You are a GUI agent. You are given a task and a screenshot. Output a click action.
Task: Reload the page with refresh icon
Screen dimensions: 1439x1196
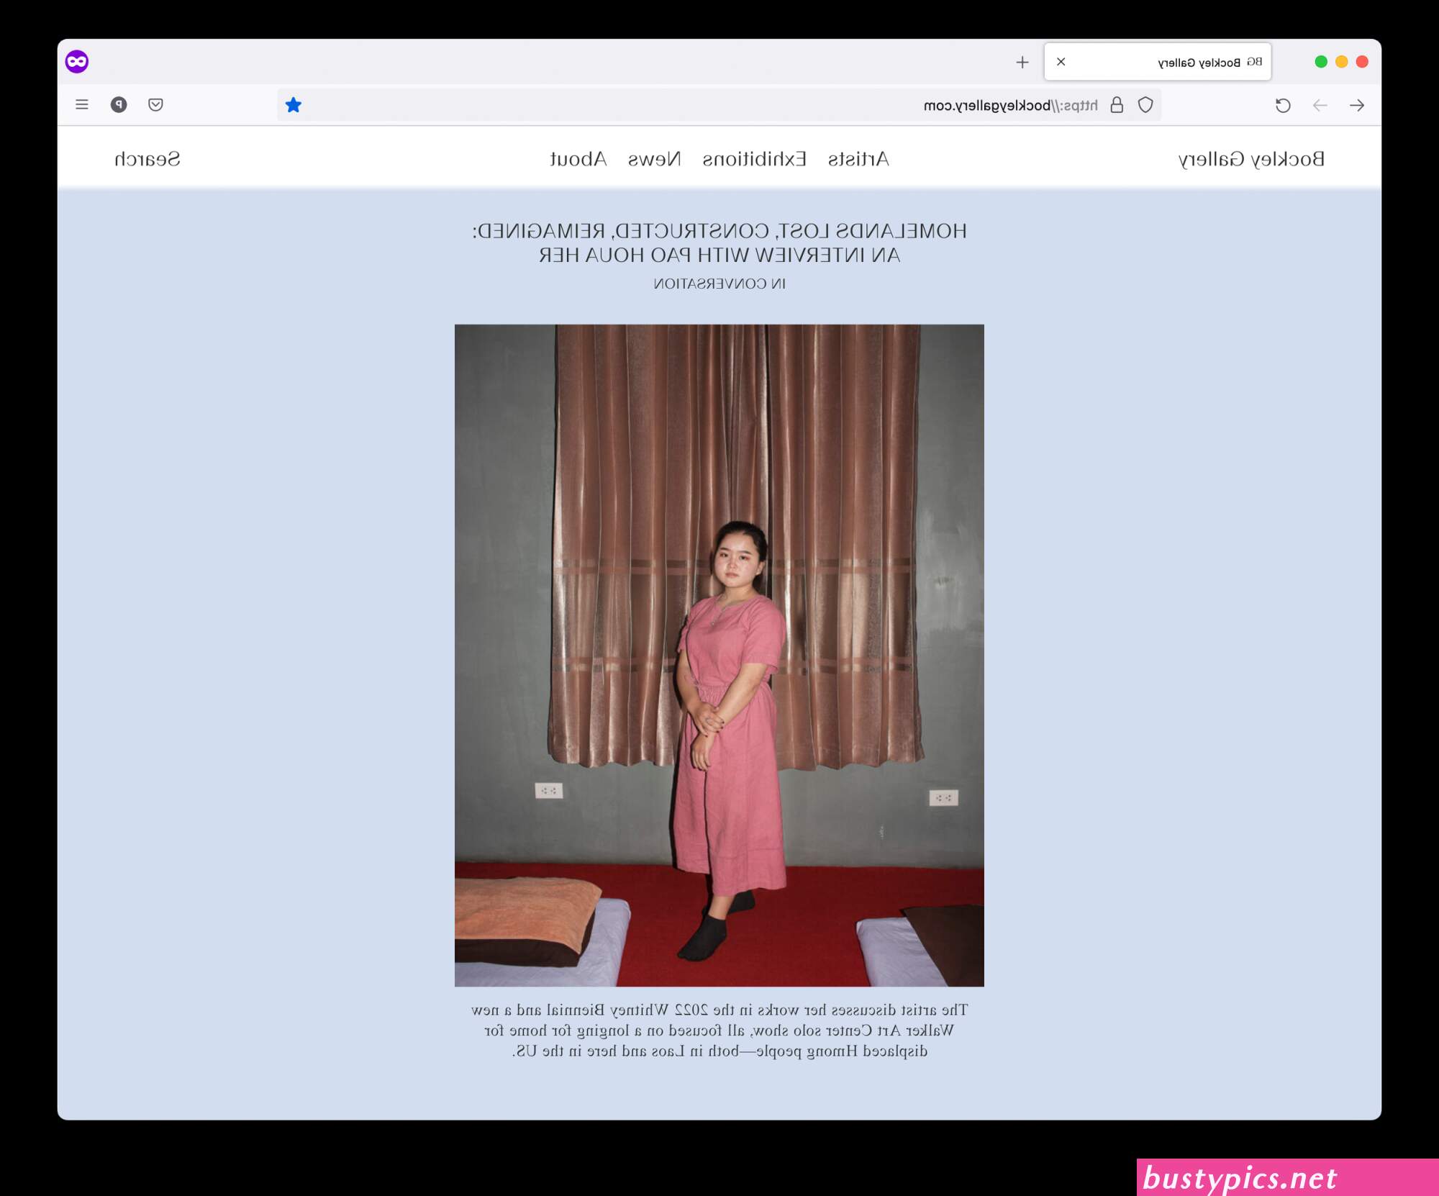pos(1283,105)
